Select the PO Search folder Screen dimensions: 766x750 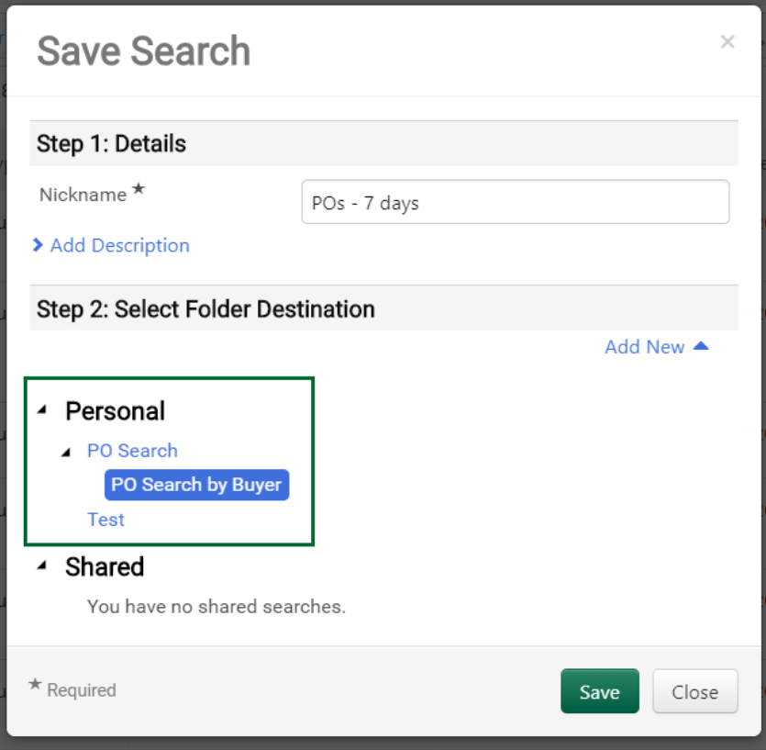click(132, 451)
